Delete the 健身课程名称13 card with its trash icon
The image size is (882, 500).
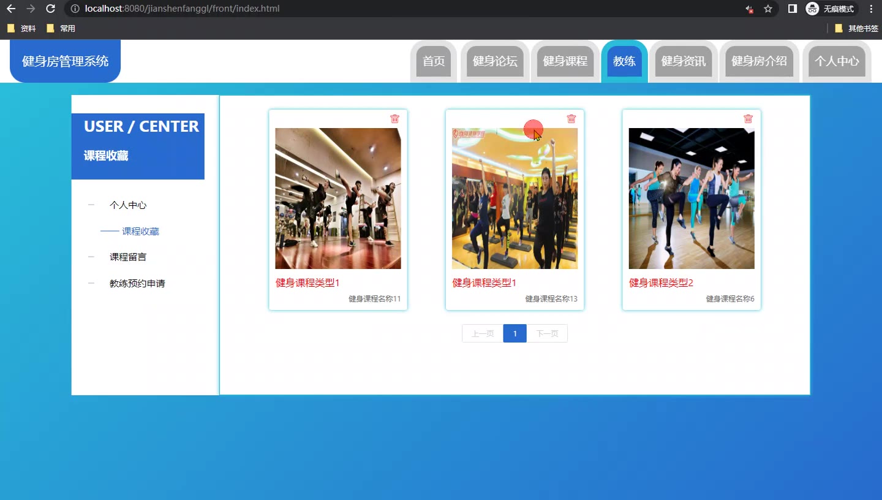[x=571, y=119]
